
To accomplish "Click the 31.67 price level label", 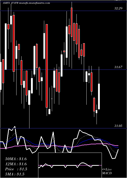I will (x=118, y=67).
